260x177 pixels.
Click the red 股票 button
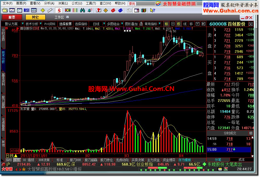[12, 17]
